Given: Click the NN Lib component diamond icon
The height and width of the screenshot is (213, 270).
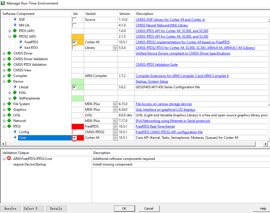Looking at the screenshot, I should click(x=15, y=25).
